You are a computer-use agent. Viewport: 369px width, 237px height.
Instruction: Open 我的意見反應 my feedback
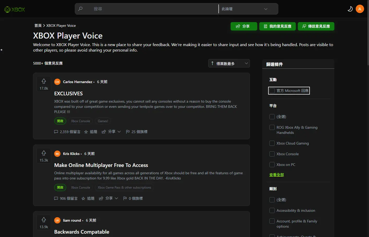[x=278, y=26]
